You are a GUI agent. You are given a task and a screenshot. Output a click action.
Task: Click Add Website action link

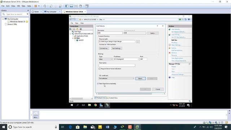[x=176, y=29]
